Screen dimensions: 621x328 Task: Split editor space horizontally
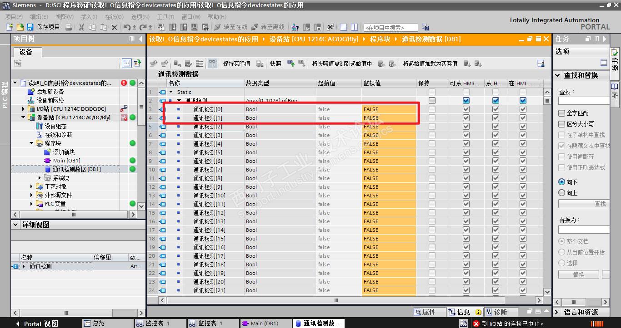coord(344,27)
